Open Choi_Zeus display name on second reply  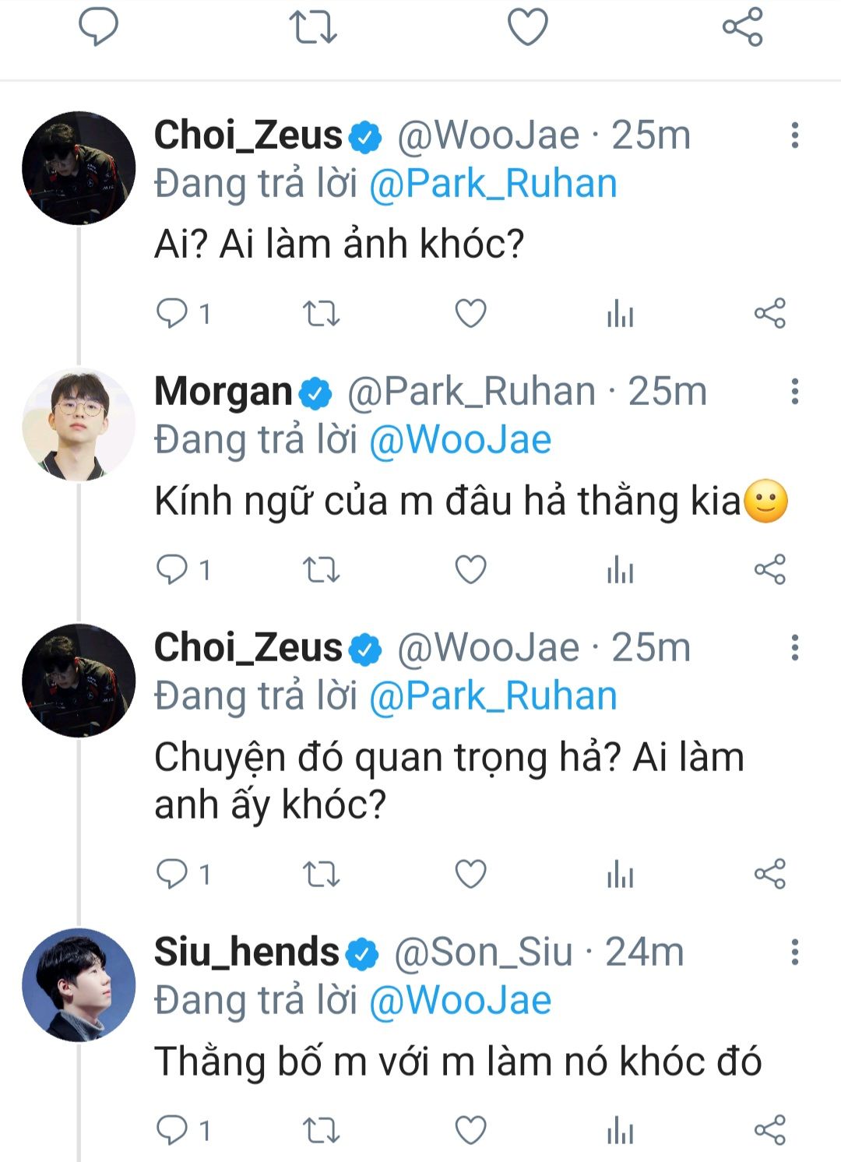click(248, 648)
